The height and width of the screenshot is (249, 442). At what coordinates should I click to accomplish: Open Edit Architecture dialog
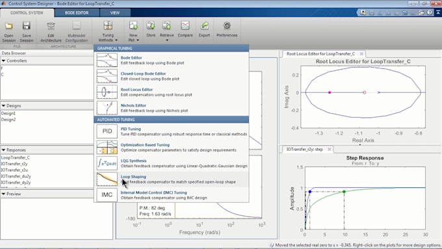(x=51, y=32)
